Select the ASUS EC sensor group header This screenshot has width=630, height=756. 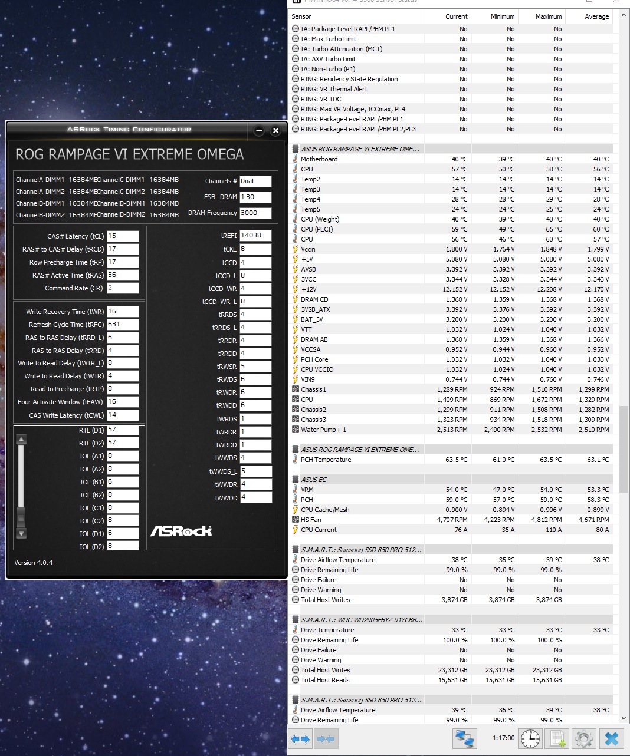pyautogui.click(x=451, y=480)
